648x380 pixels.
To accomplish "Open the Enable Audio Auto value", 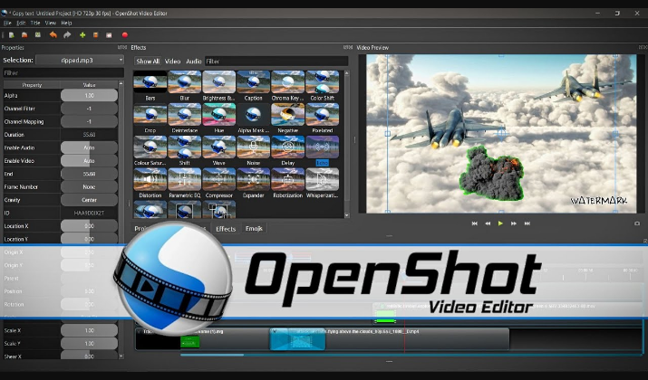I will click(x=89, y=147).
